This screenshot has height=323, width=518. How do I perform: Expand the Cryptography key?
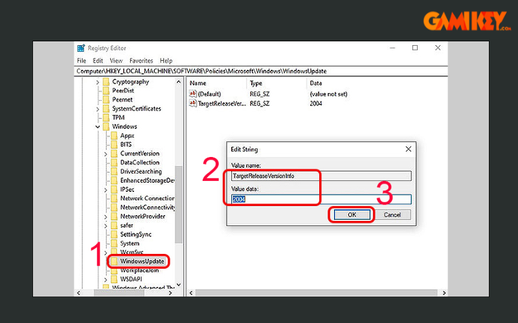point(98,82)
